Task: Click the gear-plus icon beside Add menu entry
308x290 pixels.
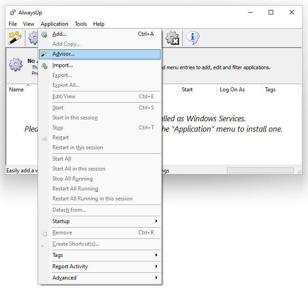Action: (44, 34)
